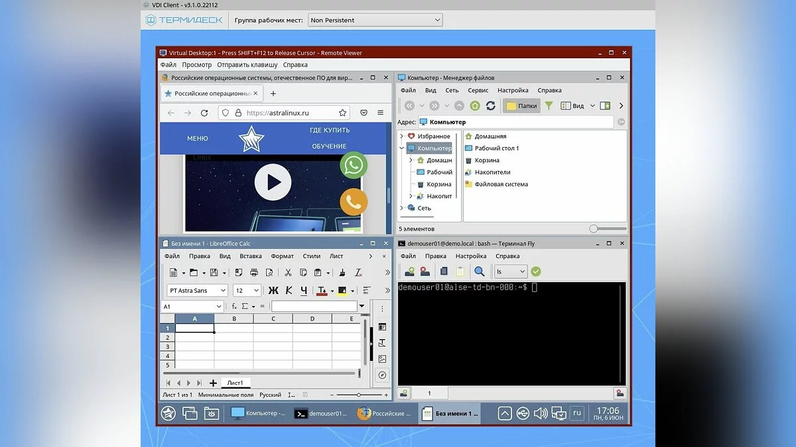Click the Calc zoom slider in status bar
Image resolution: width=796 pixels, height=447 pixels.
pyautogui.click(x=360, y=395)
